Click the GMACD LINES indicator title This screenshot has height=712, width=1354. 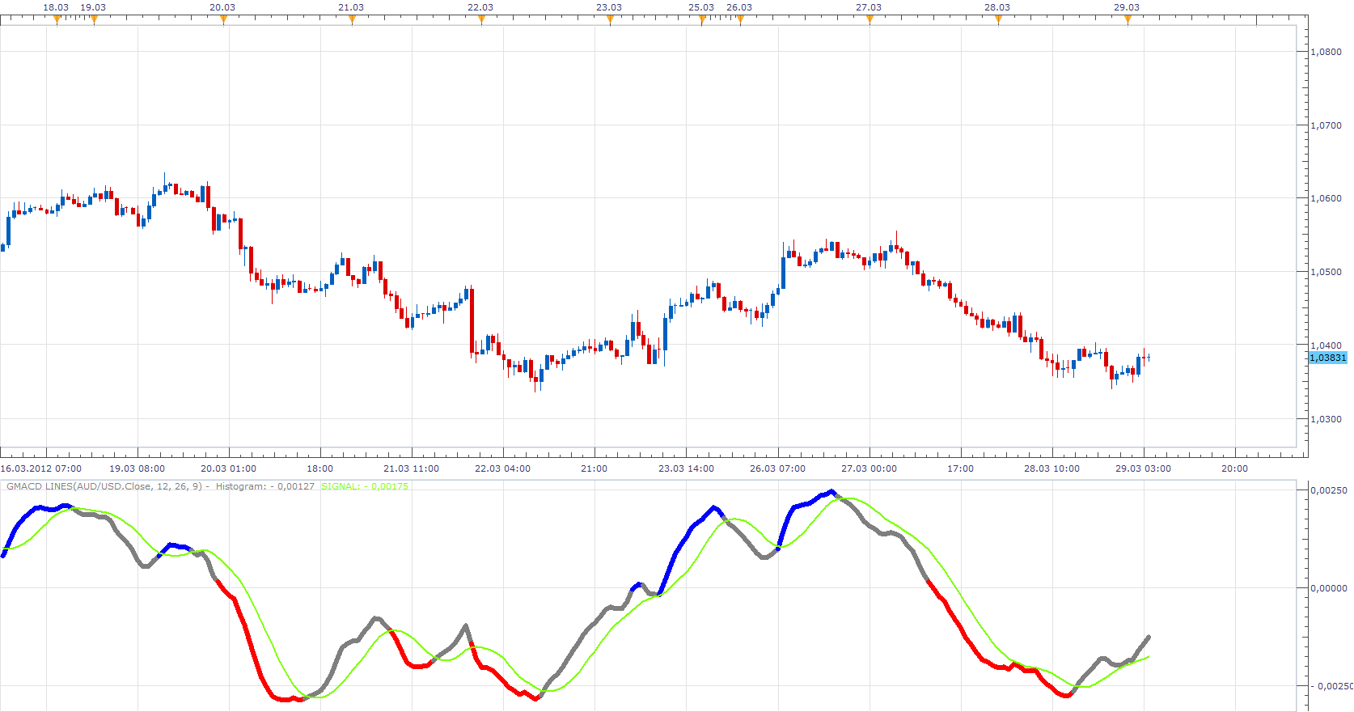[104, 486]
